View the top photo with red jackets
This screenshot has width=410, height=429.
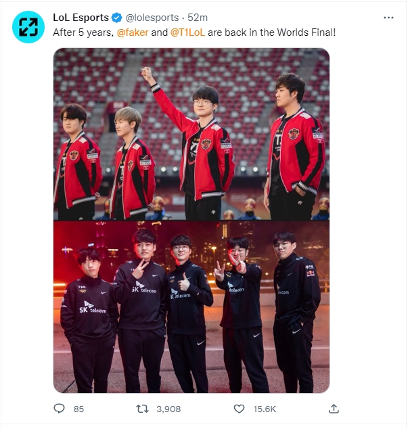(x=191, y=134)
